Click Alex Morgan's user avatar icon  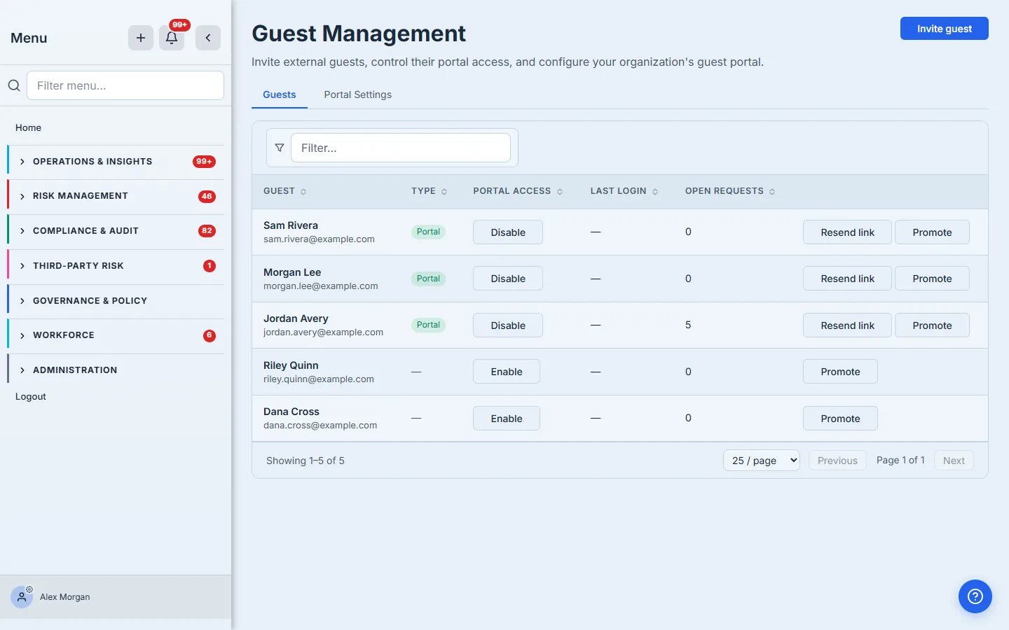tap(22, 597)
